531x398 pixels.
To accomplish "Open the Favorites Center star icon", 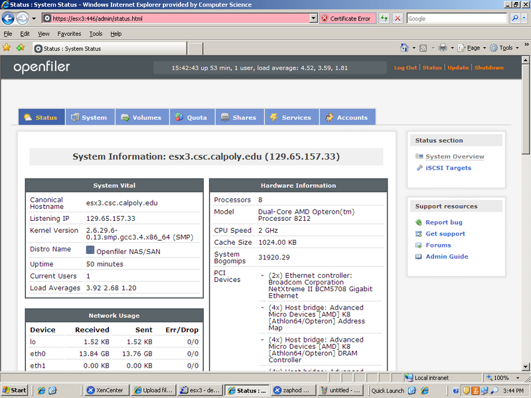I will (7, 48).
